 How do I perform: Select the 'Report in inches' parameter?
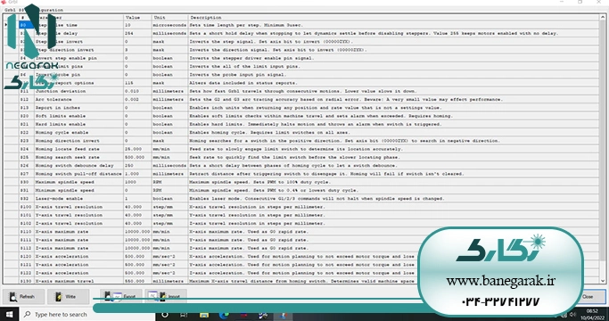coord(78,108)
